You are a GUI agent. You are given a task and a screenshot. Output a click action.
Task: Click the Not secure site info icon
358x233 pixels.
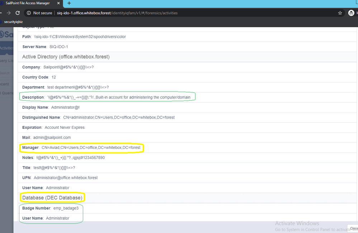[29, 13]
